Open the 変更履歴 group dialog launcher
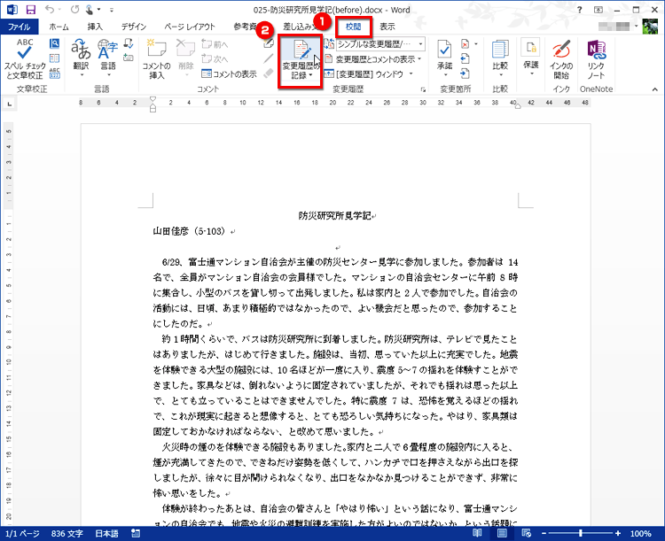This screenshot has width=665, height=541. (x=423, y=89)
